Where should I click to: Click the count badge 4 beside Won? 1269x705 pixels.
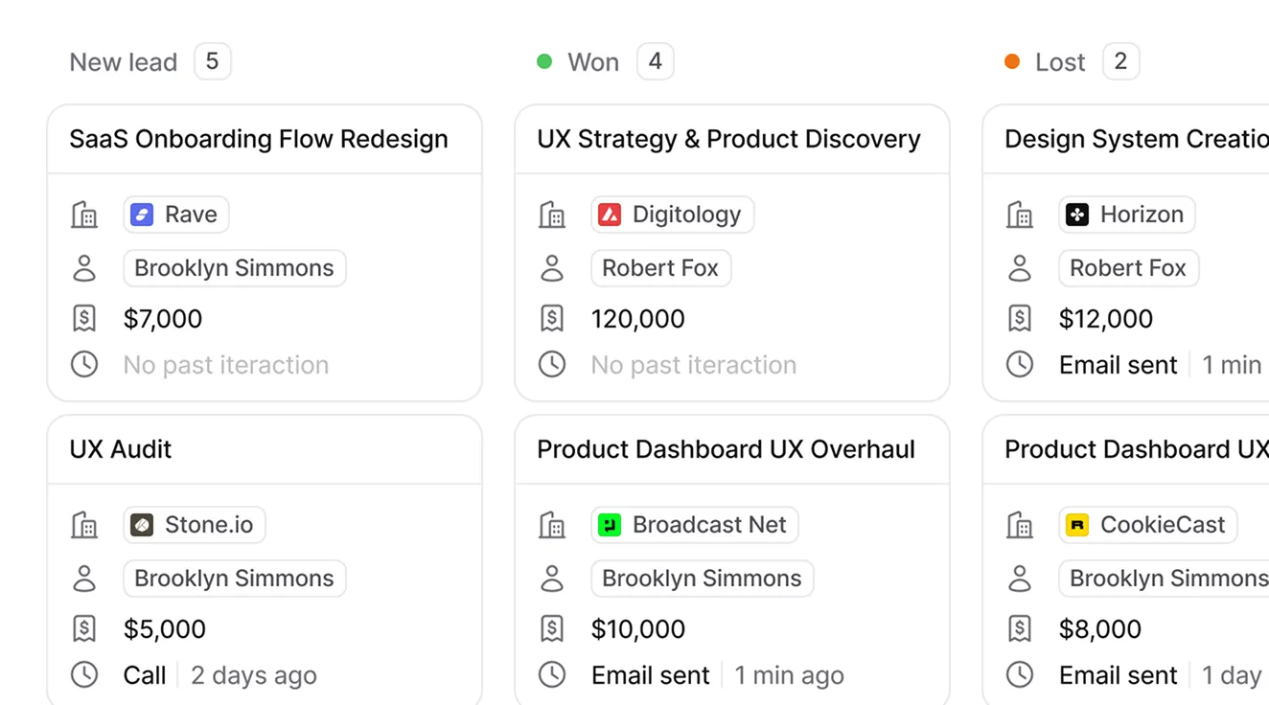(656, 60)
